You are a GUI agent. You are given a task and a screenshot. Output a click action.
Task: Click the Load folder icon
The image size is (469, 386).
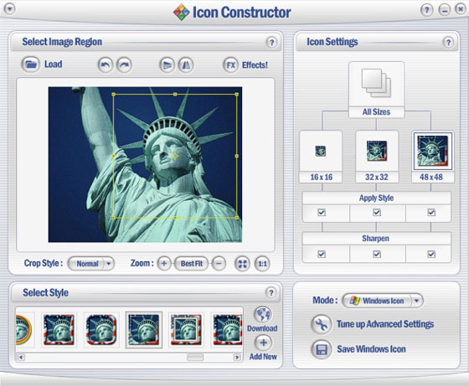pyautogui.click(x=30, y=64)
